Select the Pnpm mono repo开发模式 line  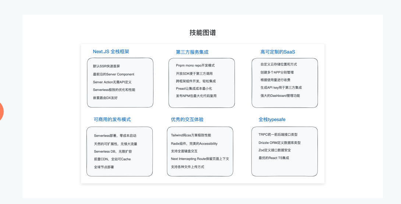point(195,65)
